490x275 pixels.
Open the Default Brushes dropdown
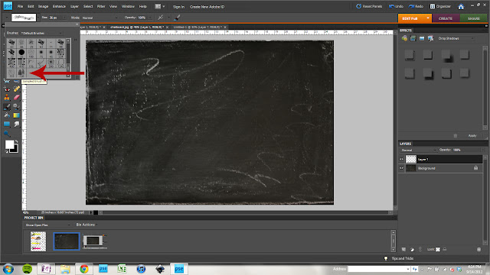tap(42, 33)
